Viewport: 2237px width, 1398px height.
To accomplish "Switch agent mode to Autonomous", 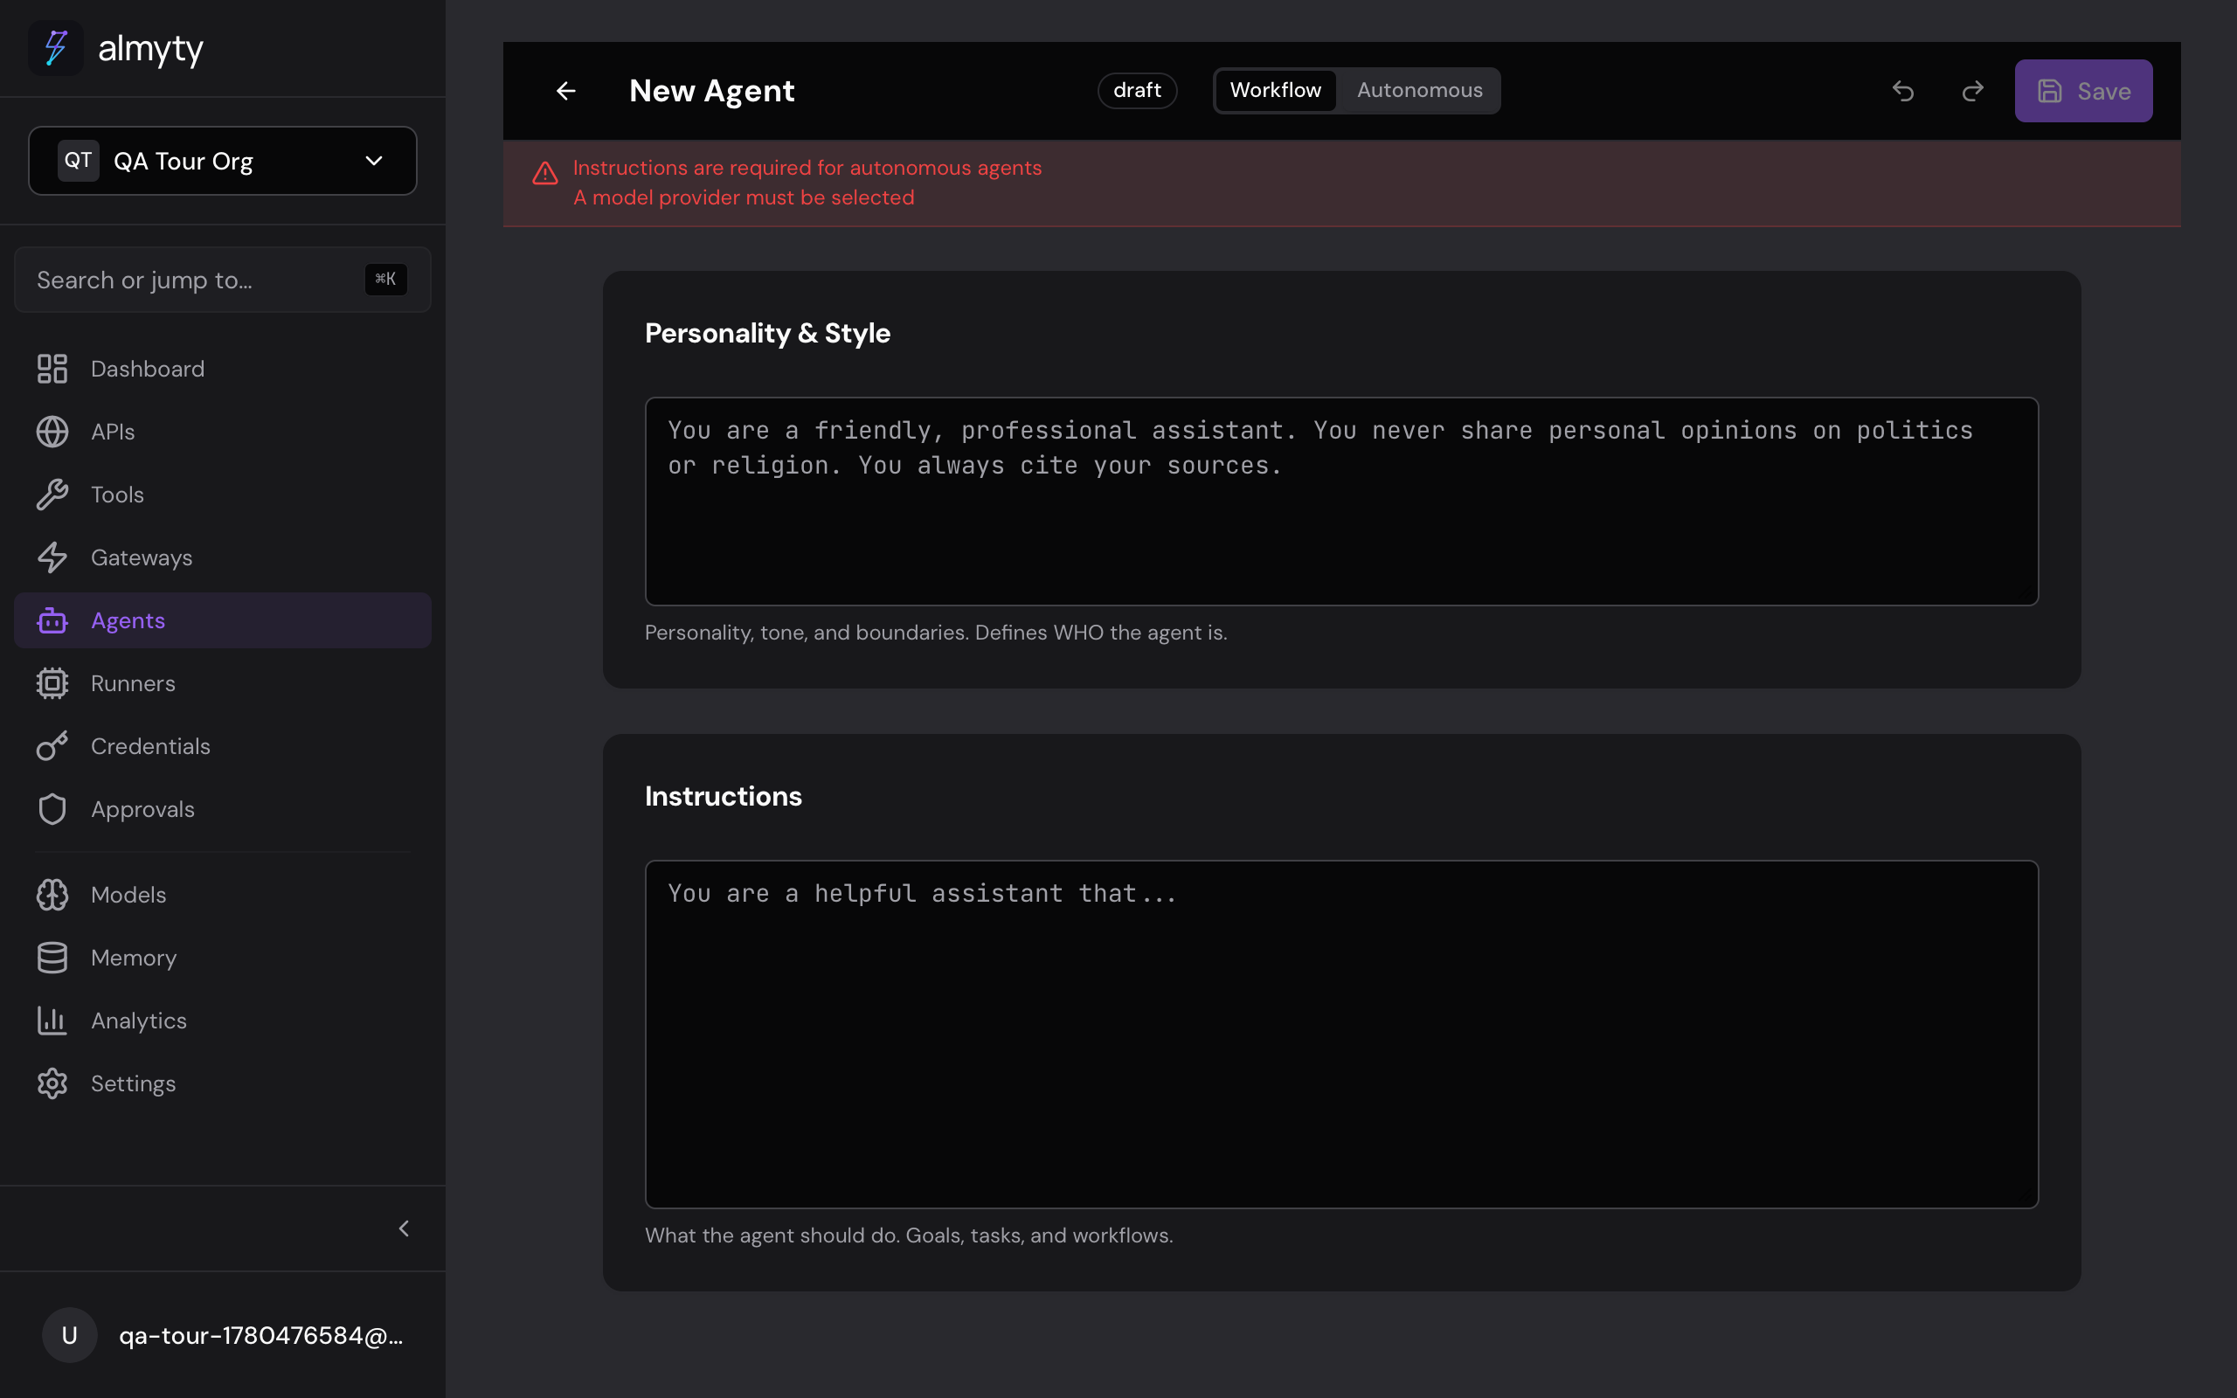I will 1420,91.
